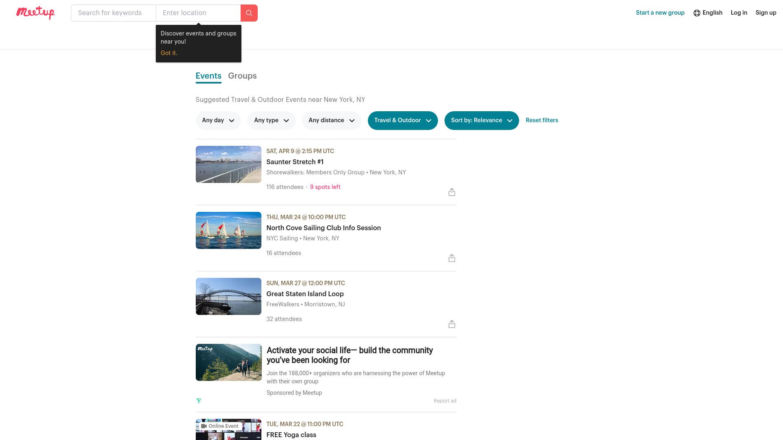The width and height of the screenshot is (783, 440).
Task: Open the Sort by: Relevance dropdown
Action: (x=482, y=121)
